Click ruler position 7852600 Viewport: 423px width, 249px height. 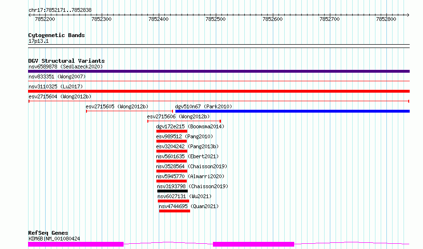[272, 19]
